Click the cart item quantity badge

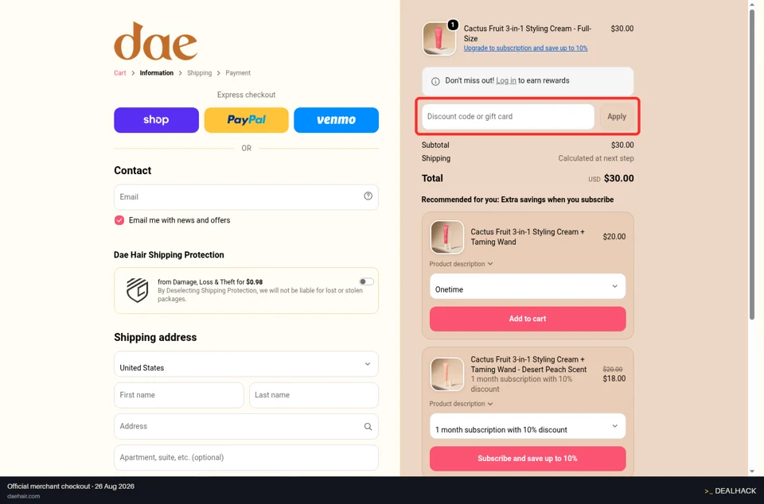pos(453,25)
